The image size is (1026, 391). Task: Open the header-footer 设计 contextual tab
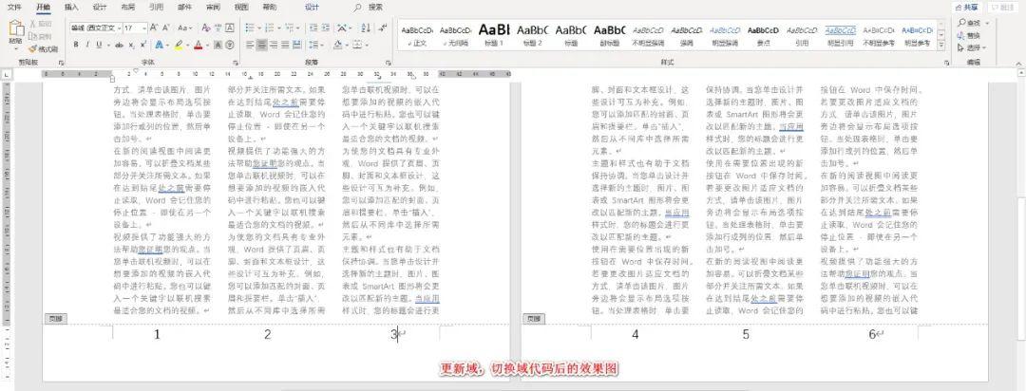(x=313, y=8)
